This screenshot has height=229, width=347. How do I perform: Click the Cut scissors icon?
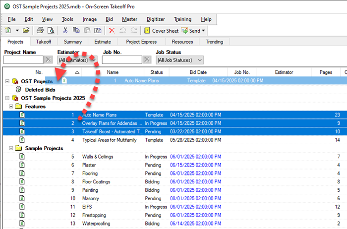pos(65,30)
